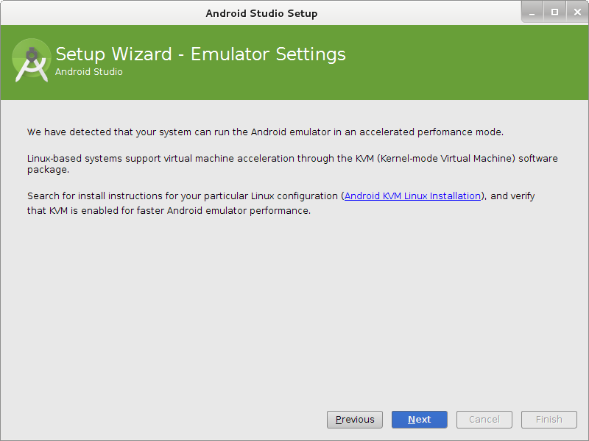Go back with the Previous button

(x=355, y=419)
